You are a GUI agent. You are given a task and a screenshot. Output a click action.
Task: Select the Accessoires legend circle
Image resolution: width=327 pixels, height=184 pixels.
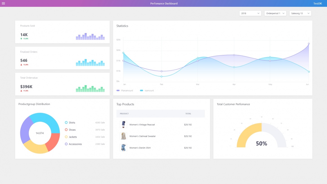(x=66, y=144)
